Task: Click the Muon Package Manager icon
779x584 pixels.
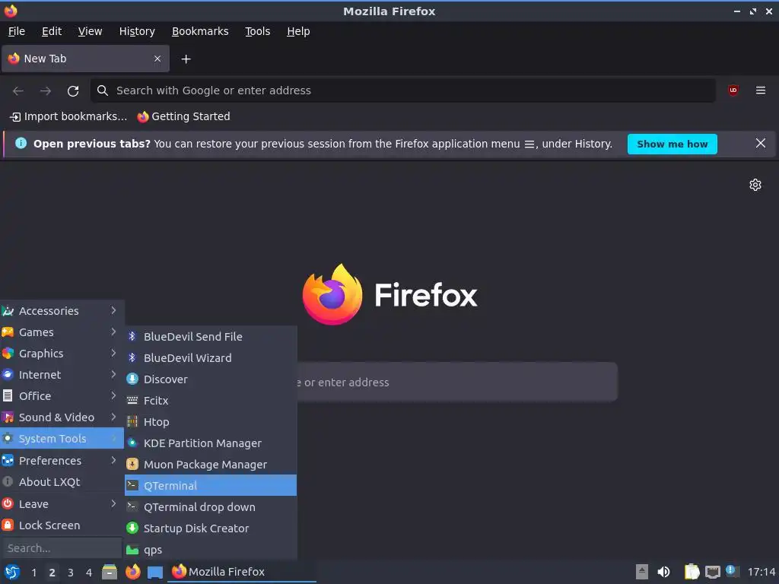Action: (x=132, y=465)
